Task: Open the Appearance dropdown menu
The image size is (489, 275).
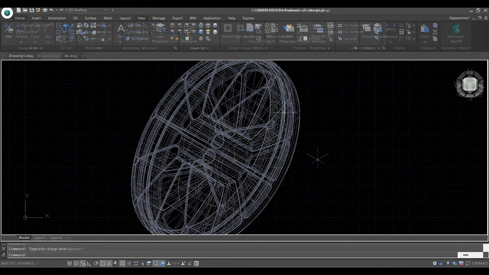Action: point(460,18)
